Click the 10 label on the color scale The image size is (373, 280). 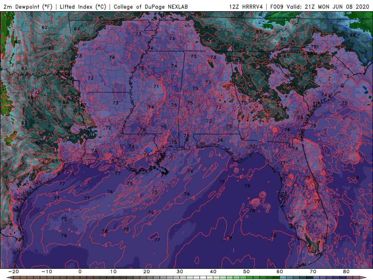pos(113,272)
